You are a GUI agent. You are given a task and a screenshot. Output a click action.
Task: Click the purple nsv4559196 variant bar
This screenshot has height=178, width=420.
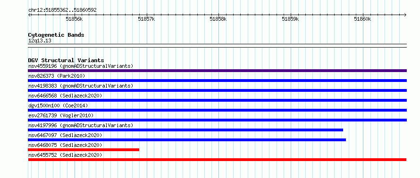[217, 71]
